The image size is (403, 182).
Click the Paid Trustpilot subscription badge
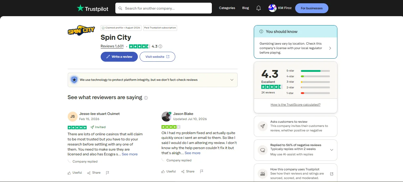pos(160,28)
